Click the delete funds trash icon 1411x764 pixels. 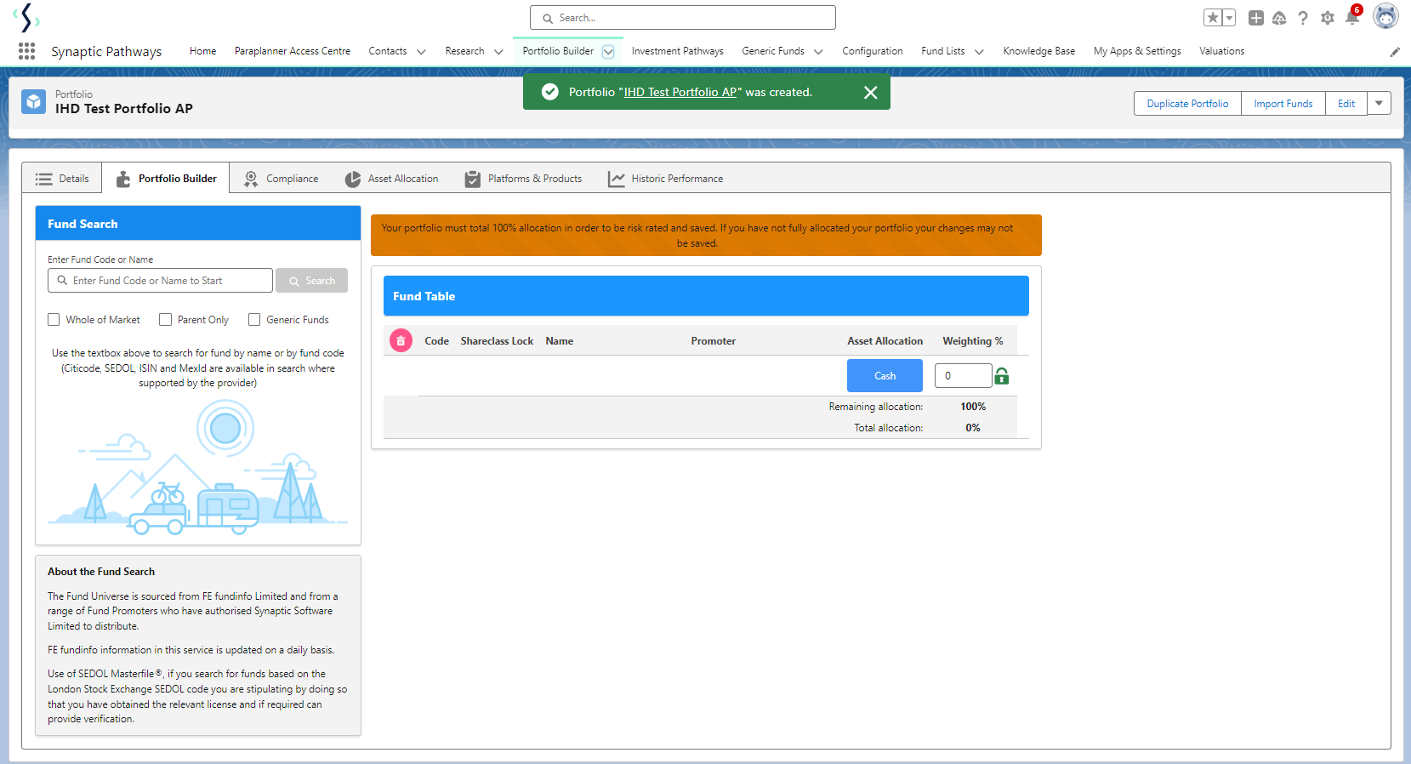(x=401, y=341)
